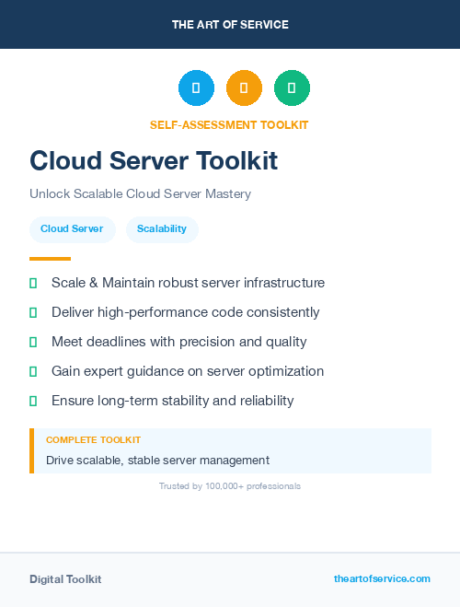This screenshot has height=607, width=460.
Task: Click 'Deliver high-performance code consistently' text
Action: click(x=186, y=312)
